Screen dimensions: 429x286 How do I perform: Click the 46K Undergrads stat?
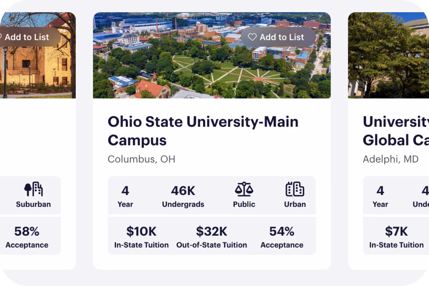[x=183, y=196]
